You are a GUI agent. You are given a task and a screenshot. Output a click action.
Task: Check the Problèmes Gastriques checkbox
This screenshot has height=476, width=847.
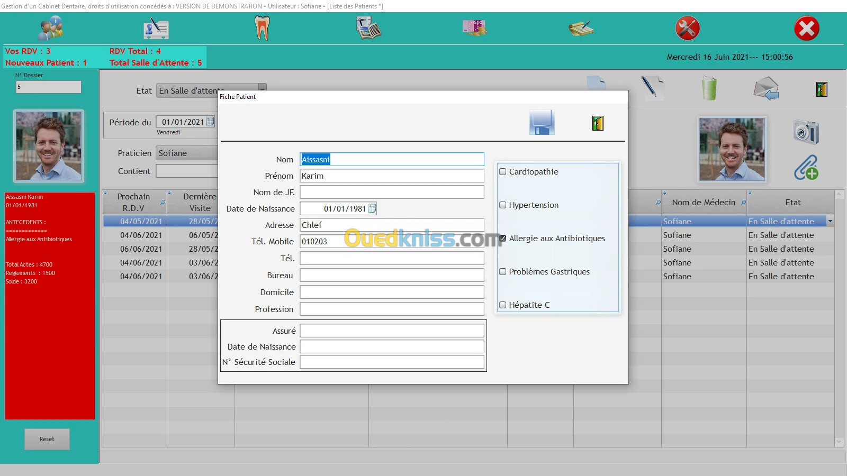click(x=503, y=271)
